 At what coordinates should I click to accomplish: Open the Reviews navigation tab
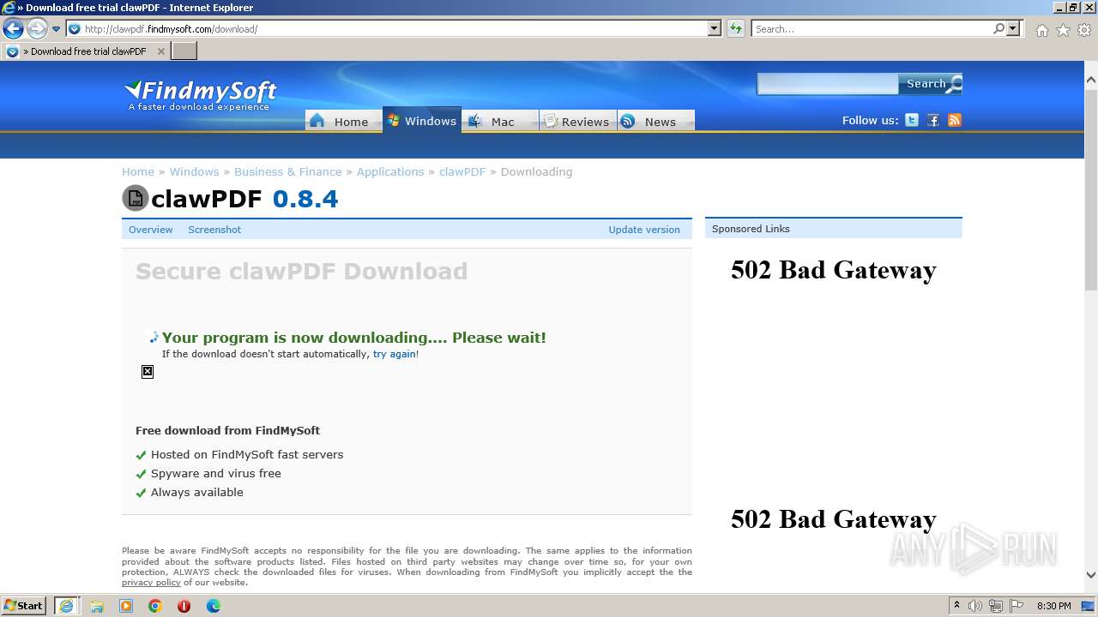click(x=578, y=121)
